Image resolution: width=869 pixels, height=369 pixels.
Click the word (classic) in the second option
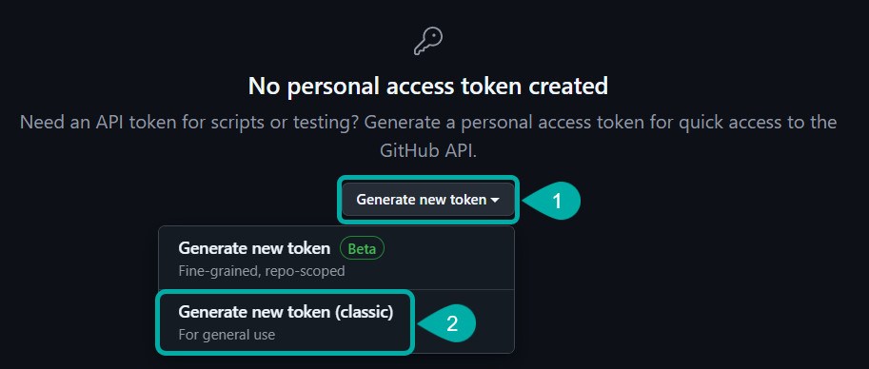click(365, 313)
